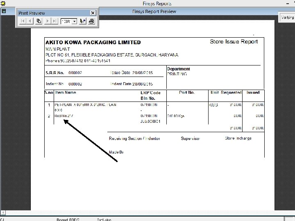This screenshot has height=221, width=295.
Task: Click the Reel No.217 item in row 2
Action: (64, 116)
